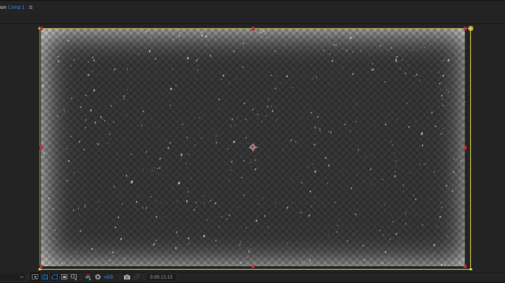Open the composition panel menu icon
Screen dimensions: 505x283
click(30, 7)
